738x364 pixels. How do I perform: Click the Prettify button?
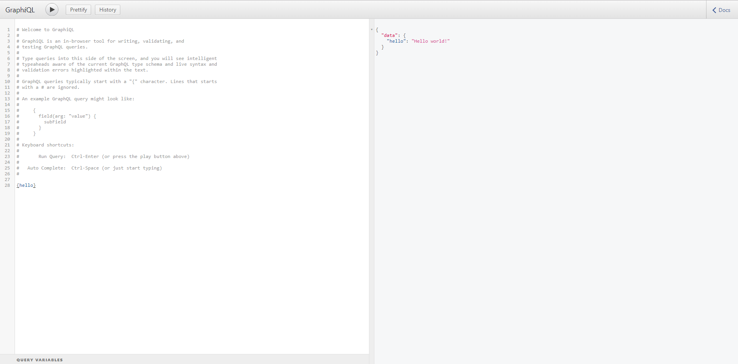pyautogui.click(x=78, y=10)
